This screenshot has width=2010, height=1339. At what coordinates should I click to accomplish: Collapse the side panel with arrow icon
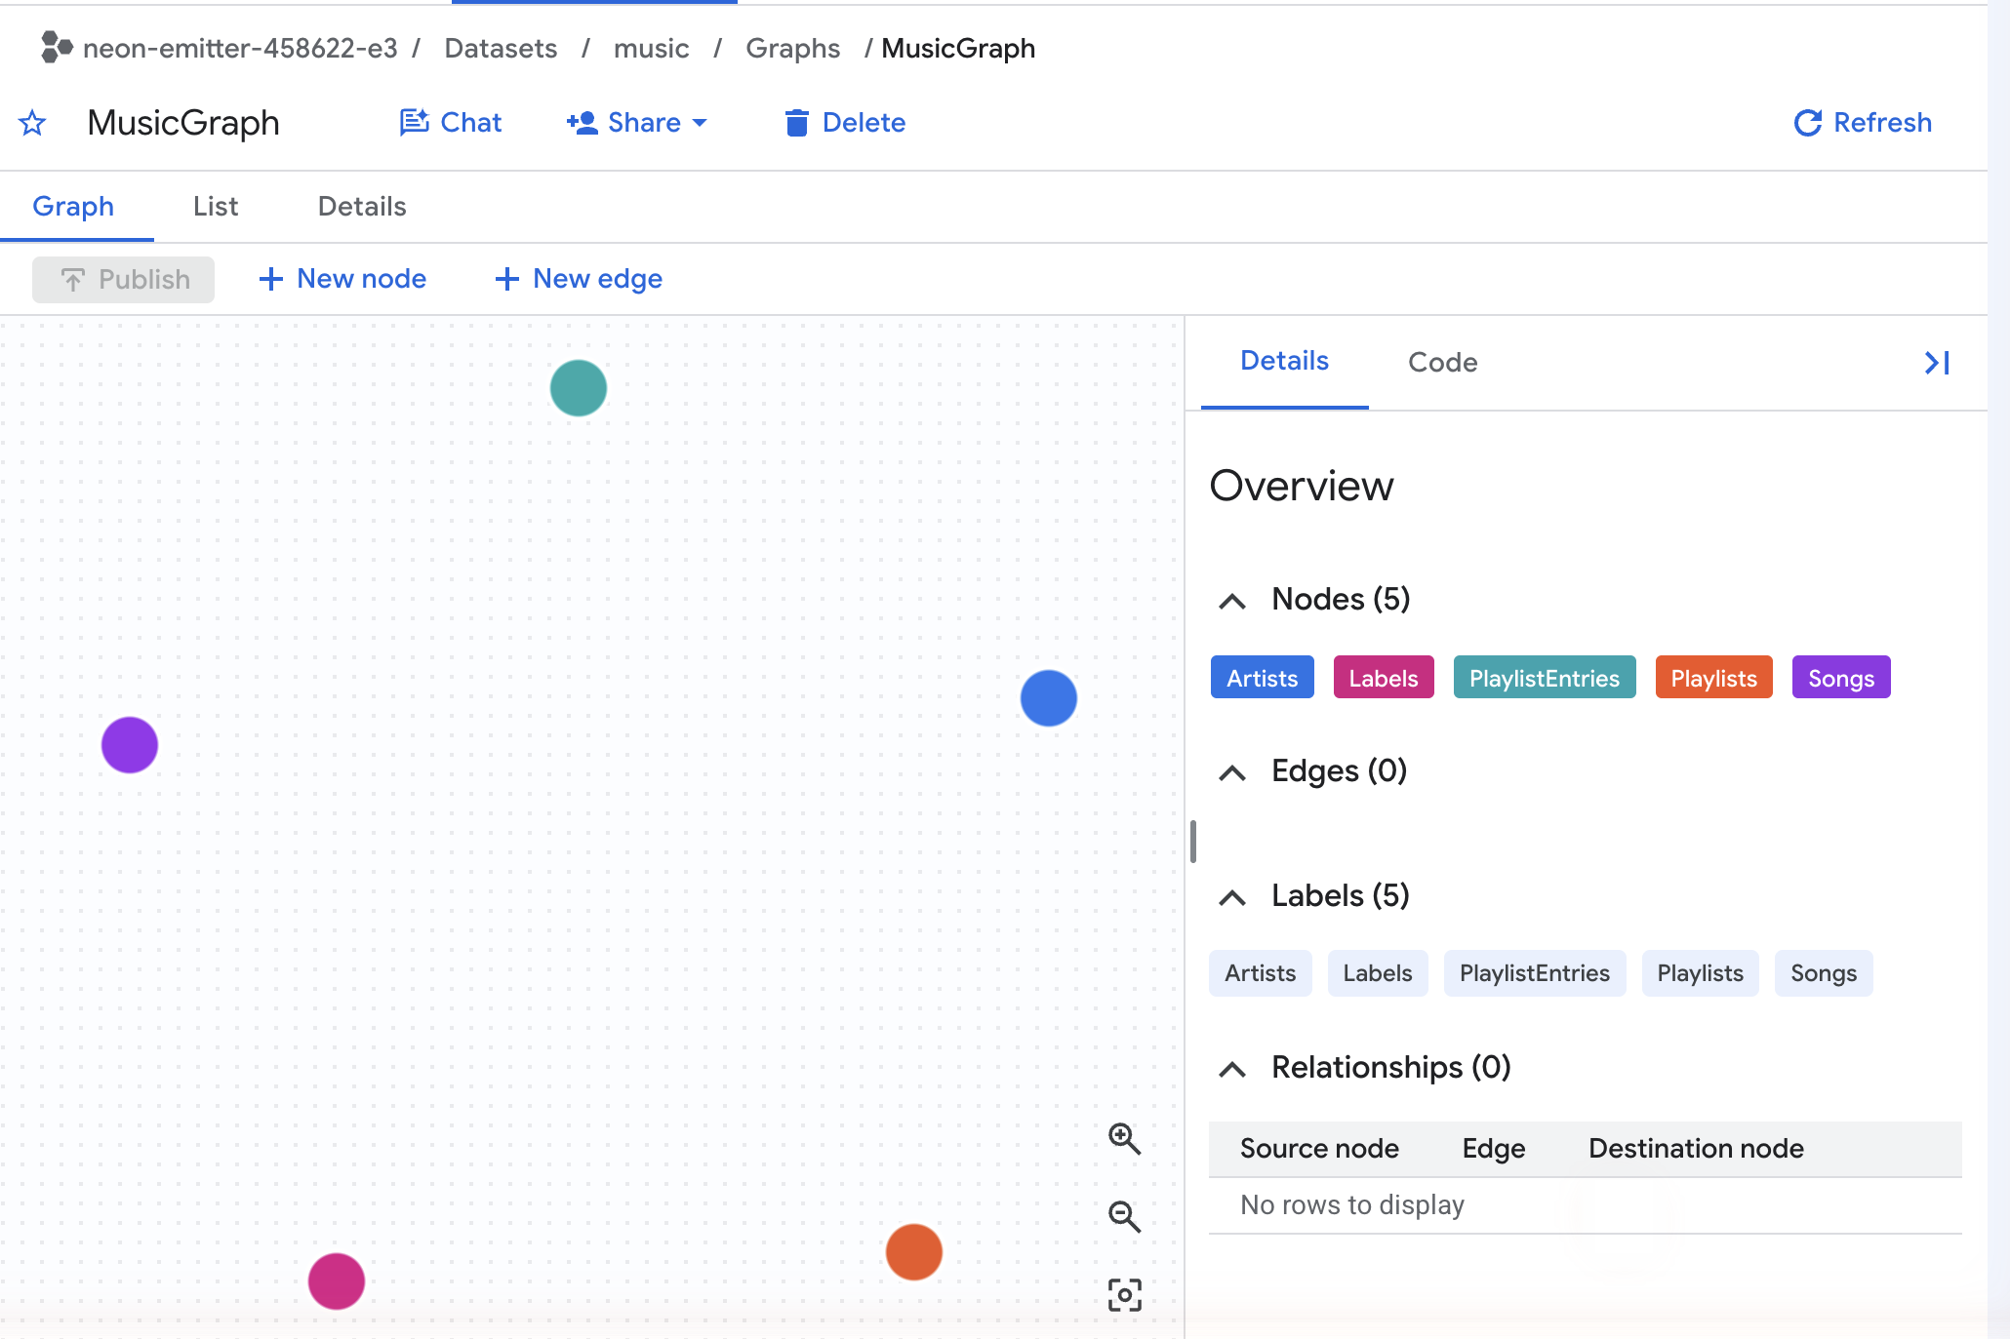[x=1937, y=363]
